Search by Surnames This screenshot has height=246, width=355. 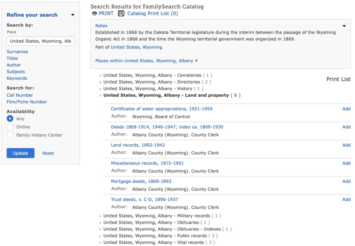coord(17,52)
